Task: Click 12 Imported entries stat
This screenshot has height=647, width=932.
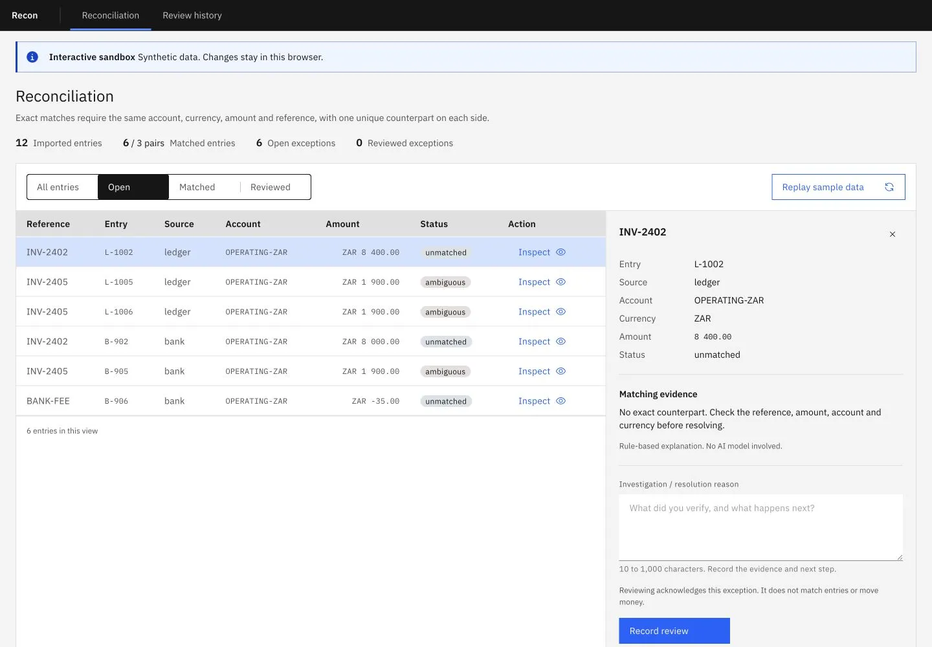Action: (59, 143)
